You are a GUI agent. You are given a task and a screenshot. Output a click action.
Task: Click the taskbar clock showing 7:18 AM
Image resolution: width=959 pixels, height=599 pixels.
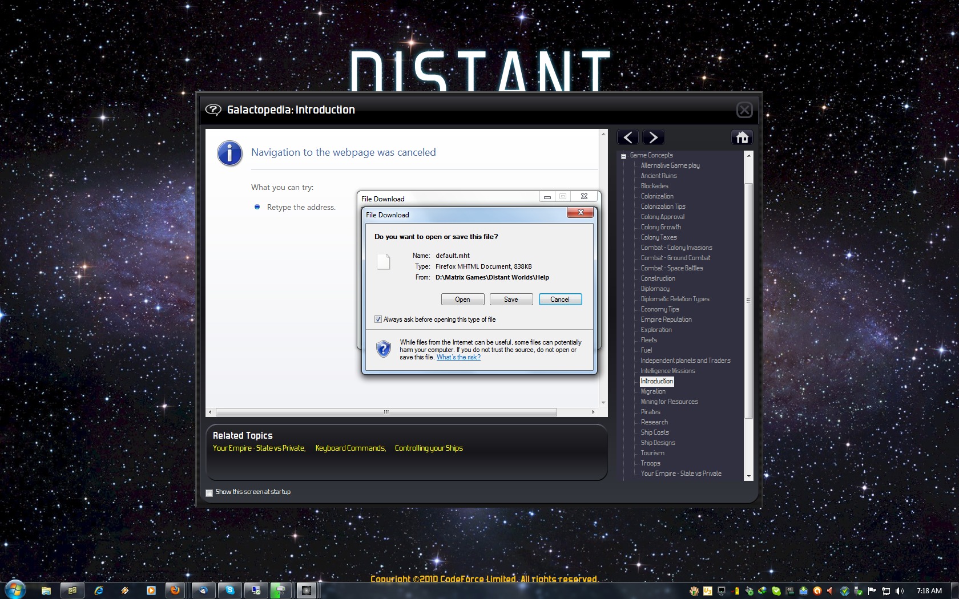point(929,591)
